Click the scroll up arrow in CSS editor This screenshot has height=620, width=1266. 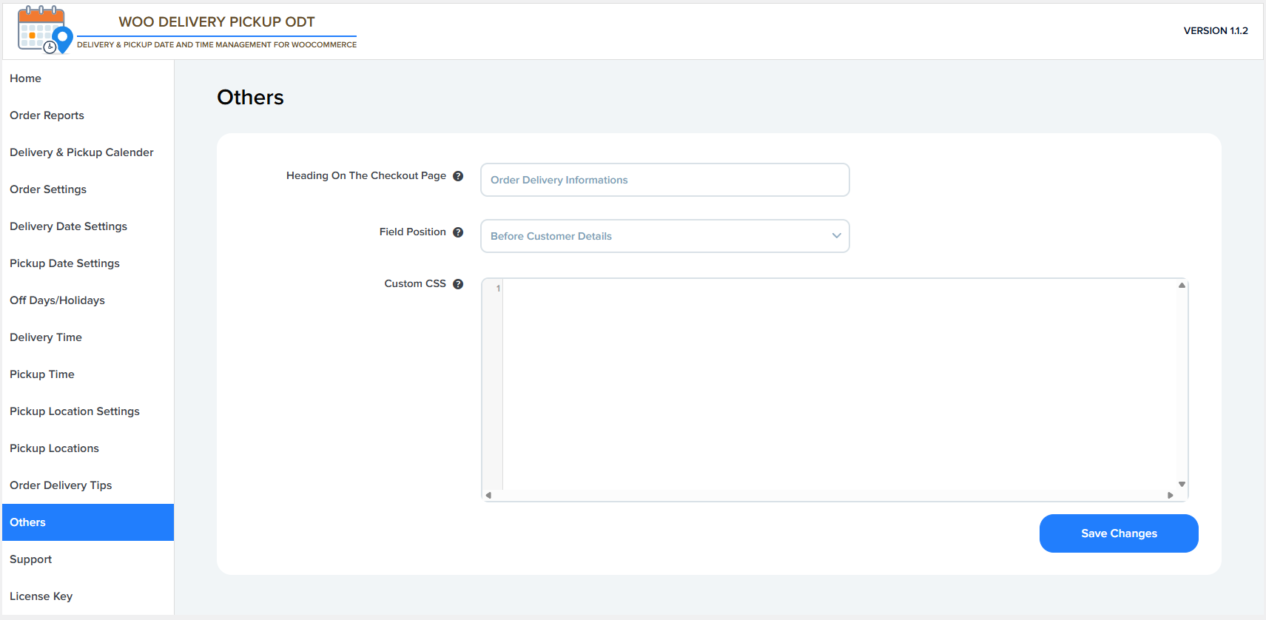(x=1182, y=286)
